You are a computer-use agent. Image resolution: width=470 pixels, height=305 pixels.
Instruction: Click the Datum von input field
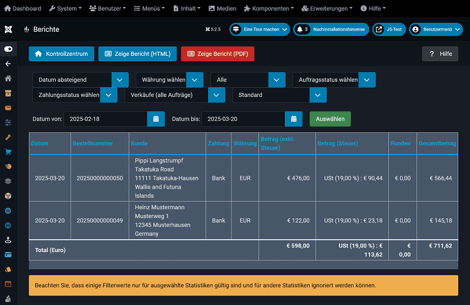point(105,119)
